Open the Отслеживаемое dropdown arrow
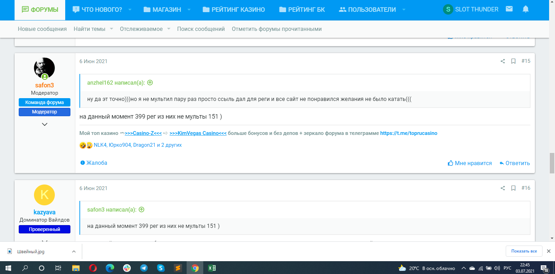The height and width of the screenshot is (274, 555). (x=169, y=29)
